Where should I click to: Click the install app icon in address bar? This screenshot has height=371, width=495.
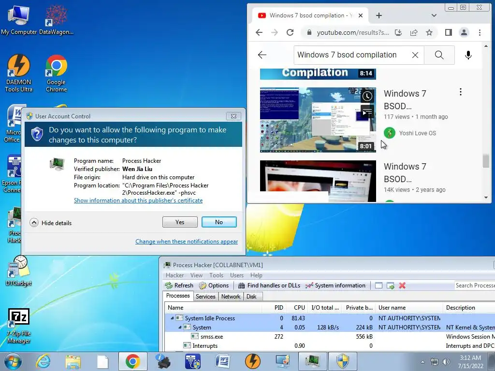tap(398, 32)
